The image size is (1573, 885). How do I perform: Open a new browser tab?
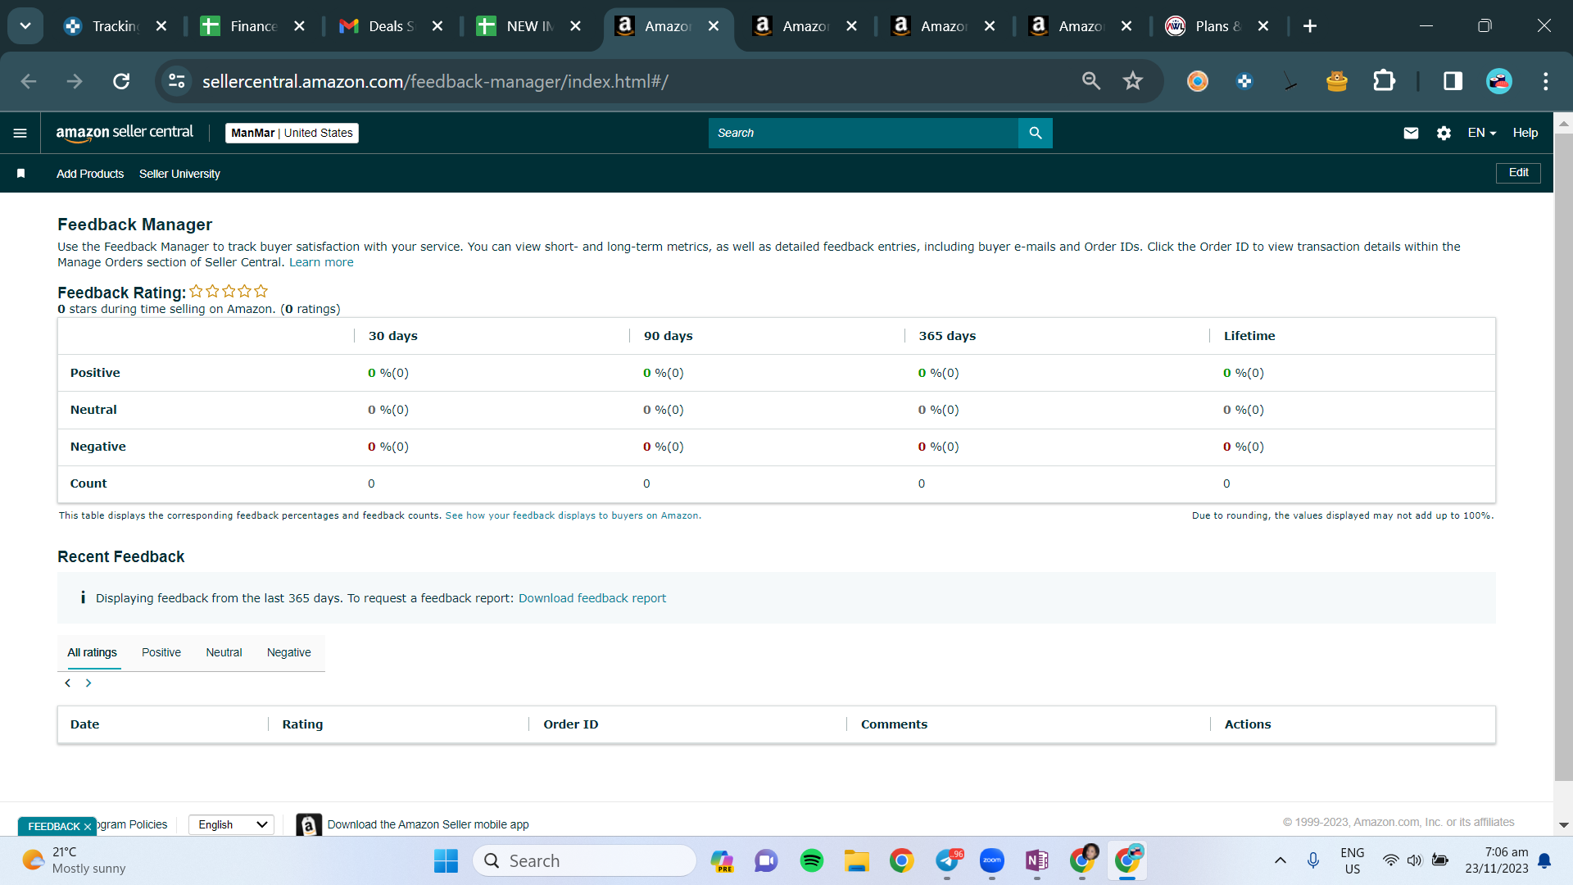coord(1310,26)
